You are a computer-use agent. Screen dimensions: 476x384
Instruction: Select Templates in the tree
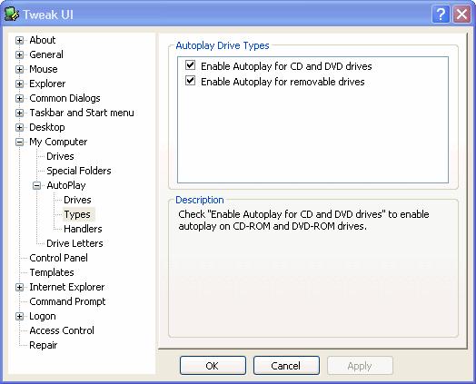point(52,272)
